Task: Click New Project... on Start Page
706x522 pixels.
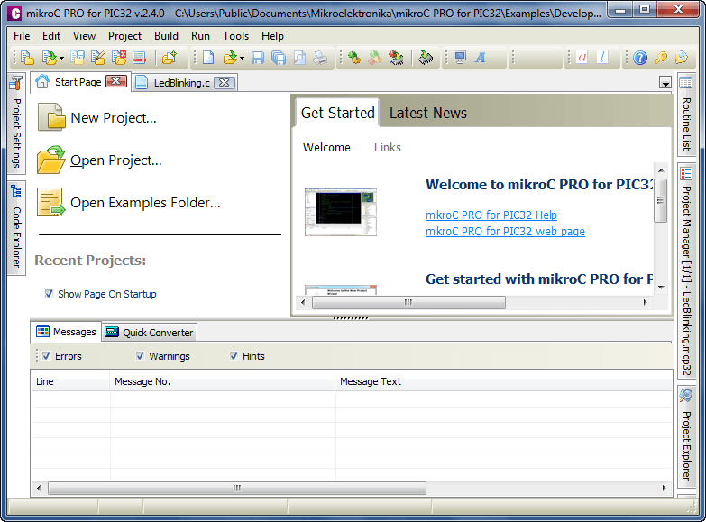Action: click(97, 117)
